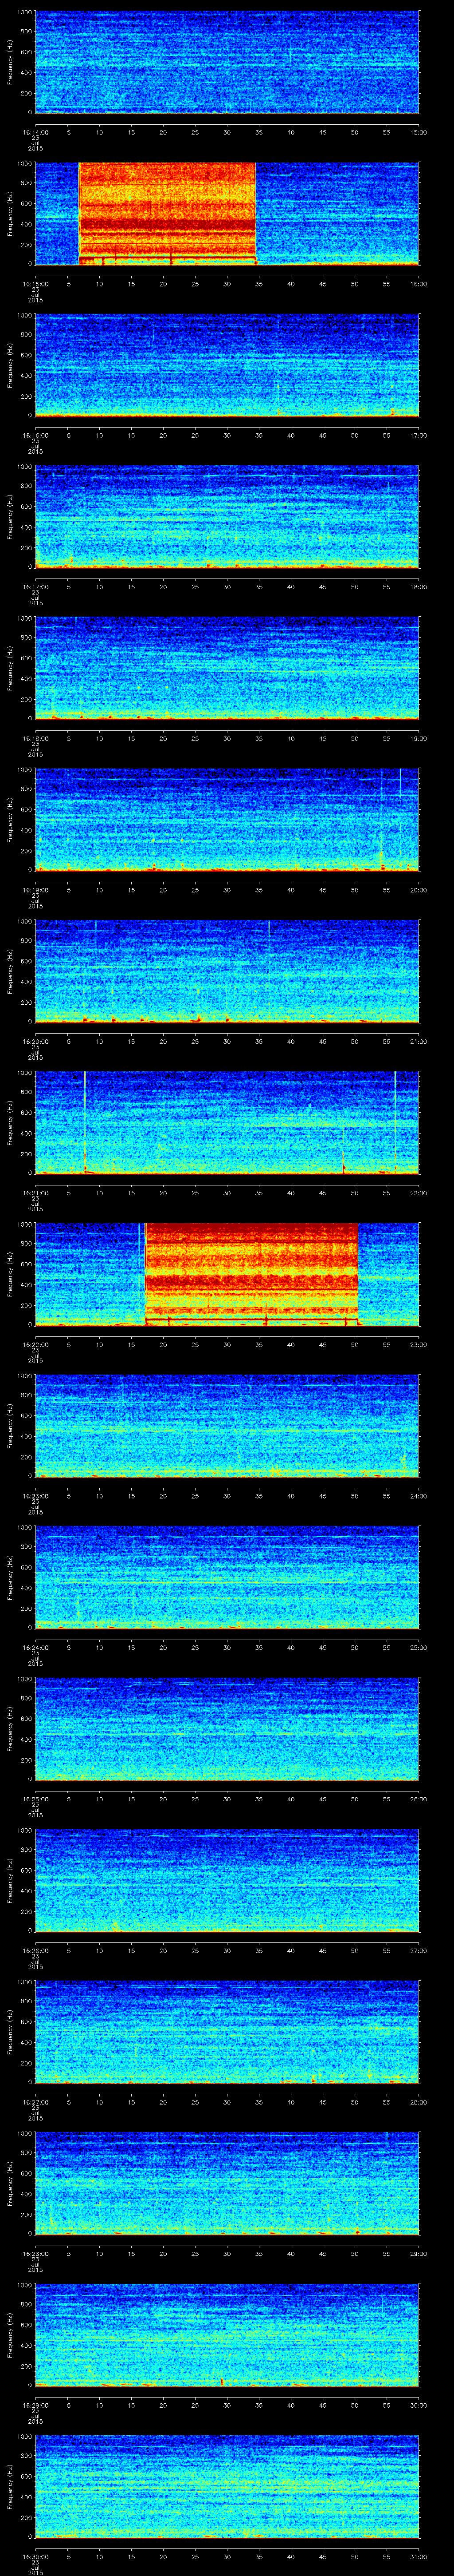Click the 26:00 end time label

click(418, 1798)
